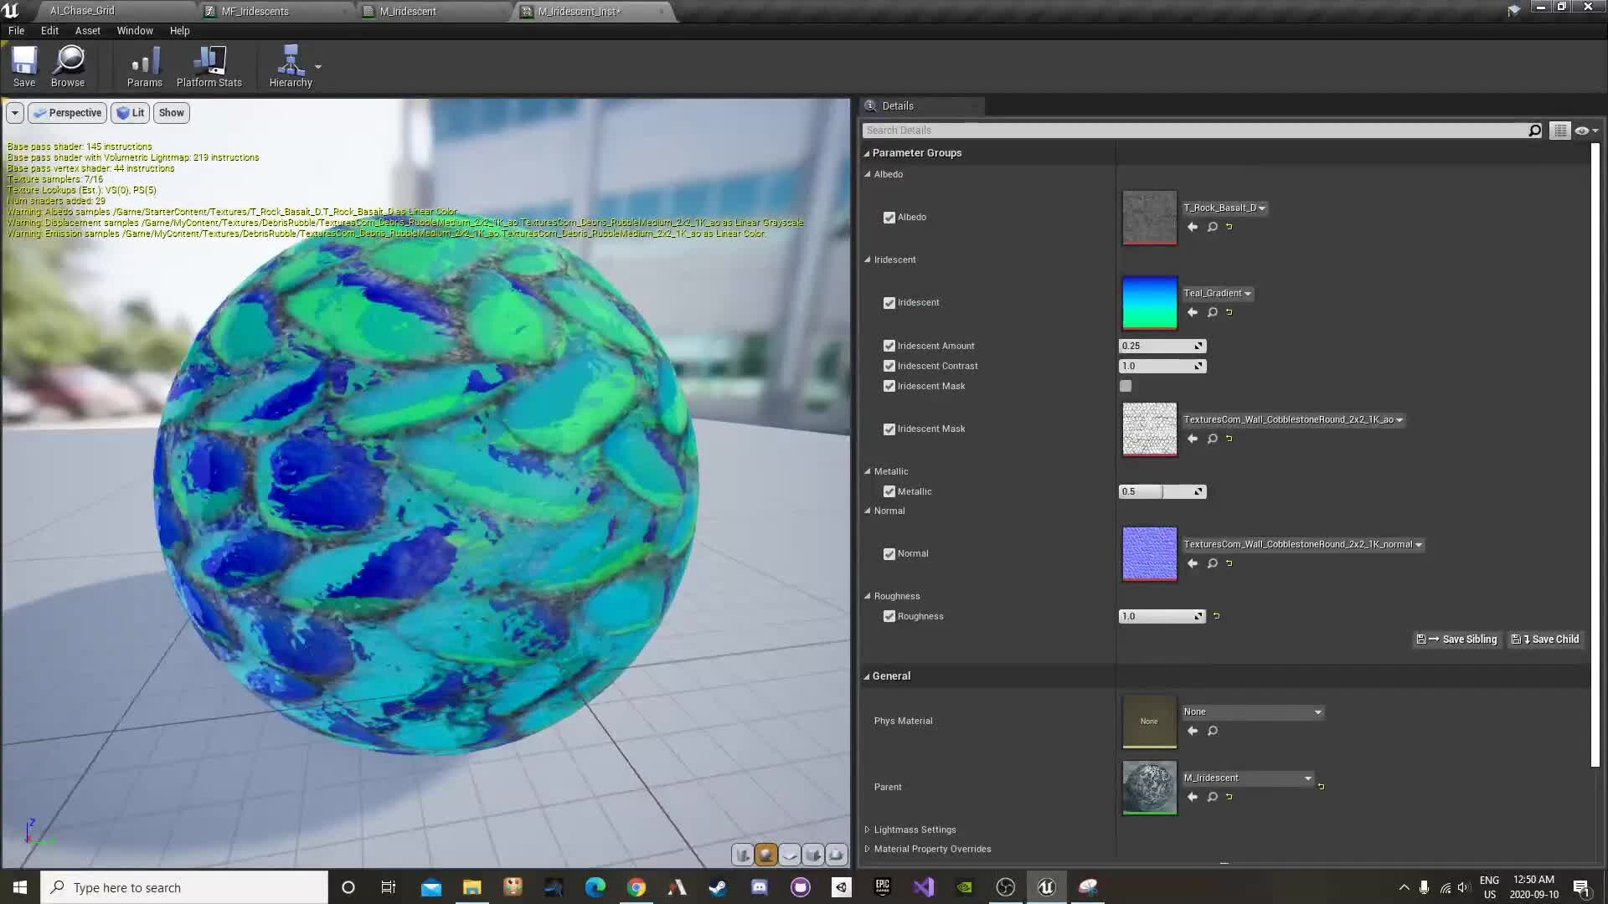Image resolution: width=1608 pixels, height=904 pixels.
Task: Browse to Teal_Gradient with the magnifier icon
Action: coord(1212,312)
